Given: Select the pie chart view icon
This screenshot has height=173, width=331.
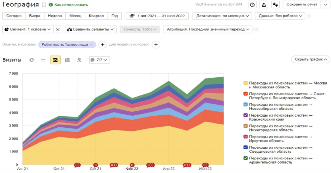Looking at the screenshot, I should point(32,60).
